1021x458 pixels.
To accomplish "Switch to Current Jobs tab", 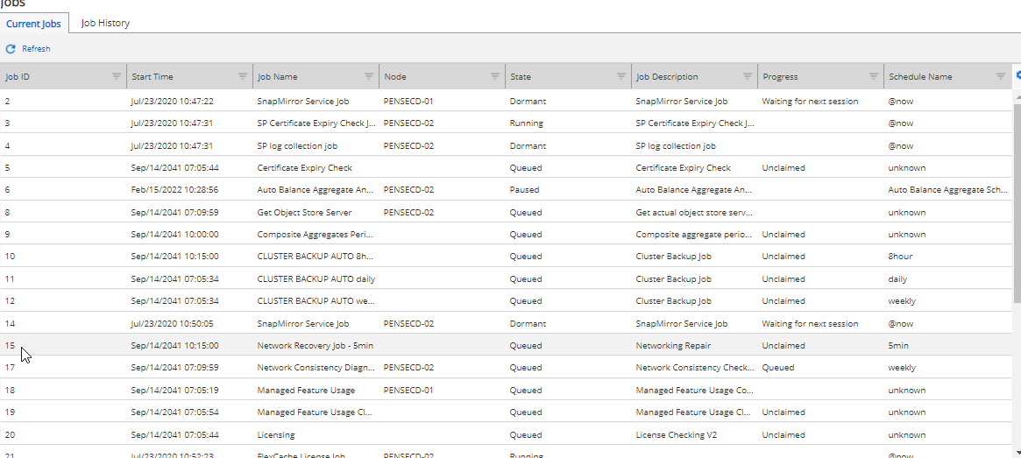I will 34,24.
